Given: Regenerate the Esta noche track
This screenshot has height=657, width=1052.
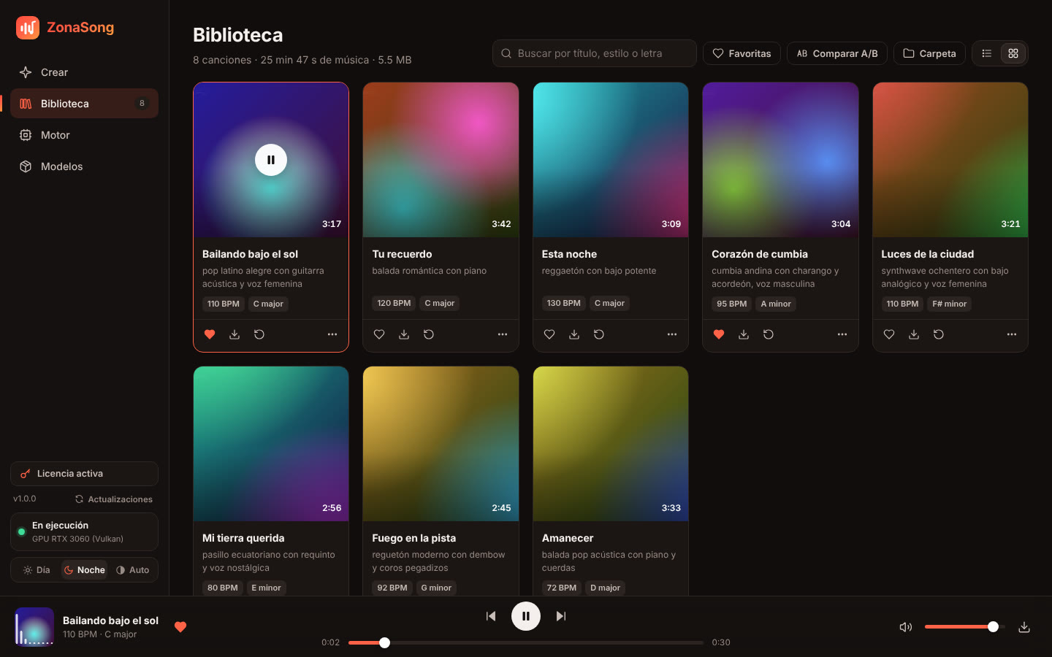Looking at the screenshot, I should coord(599,334).
